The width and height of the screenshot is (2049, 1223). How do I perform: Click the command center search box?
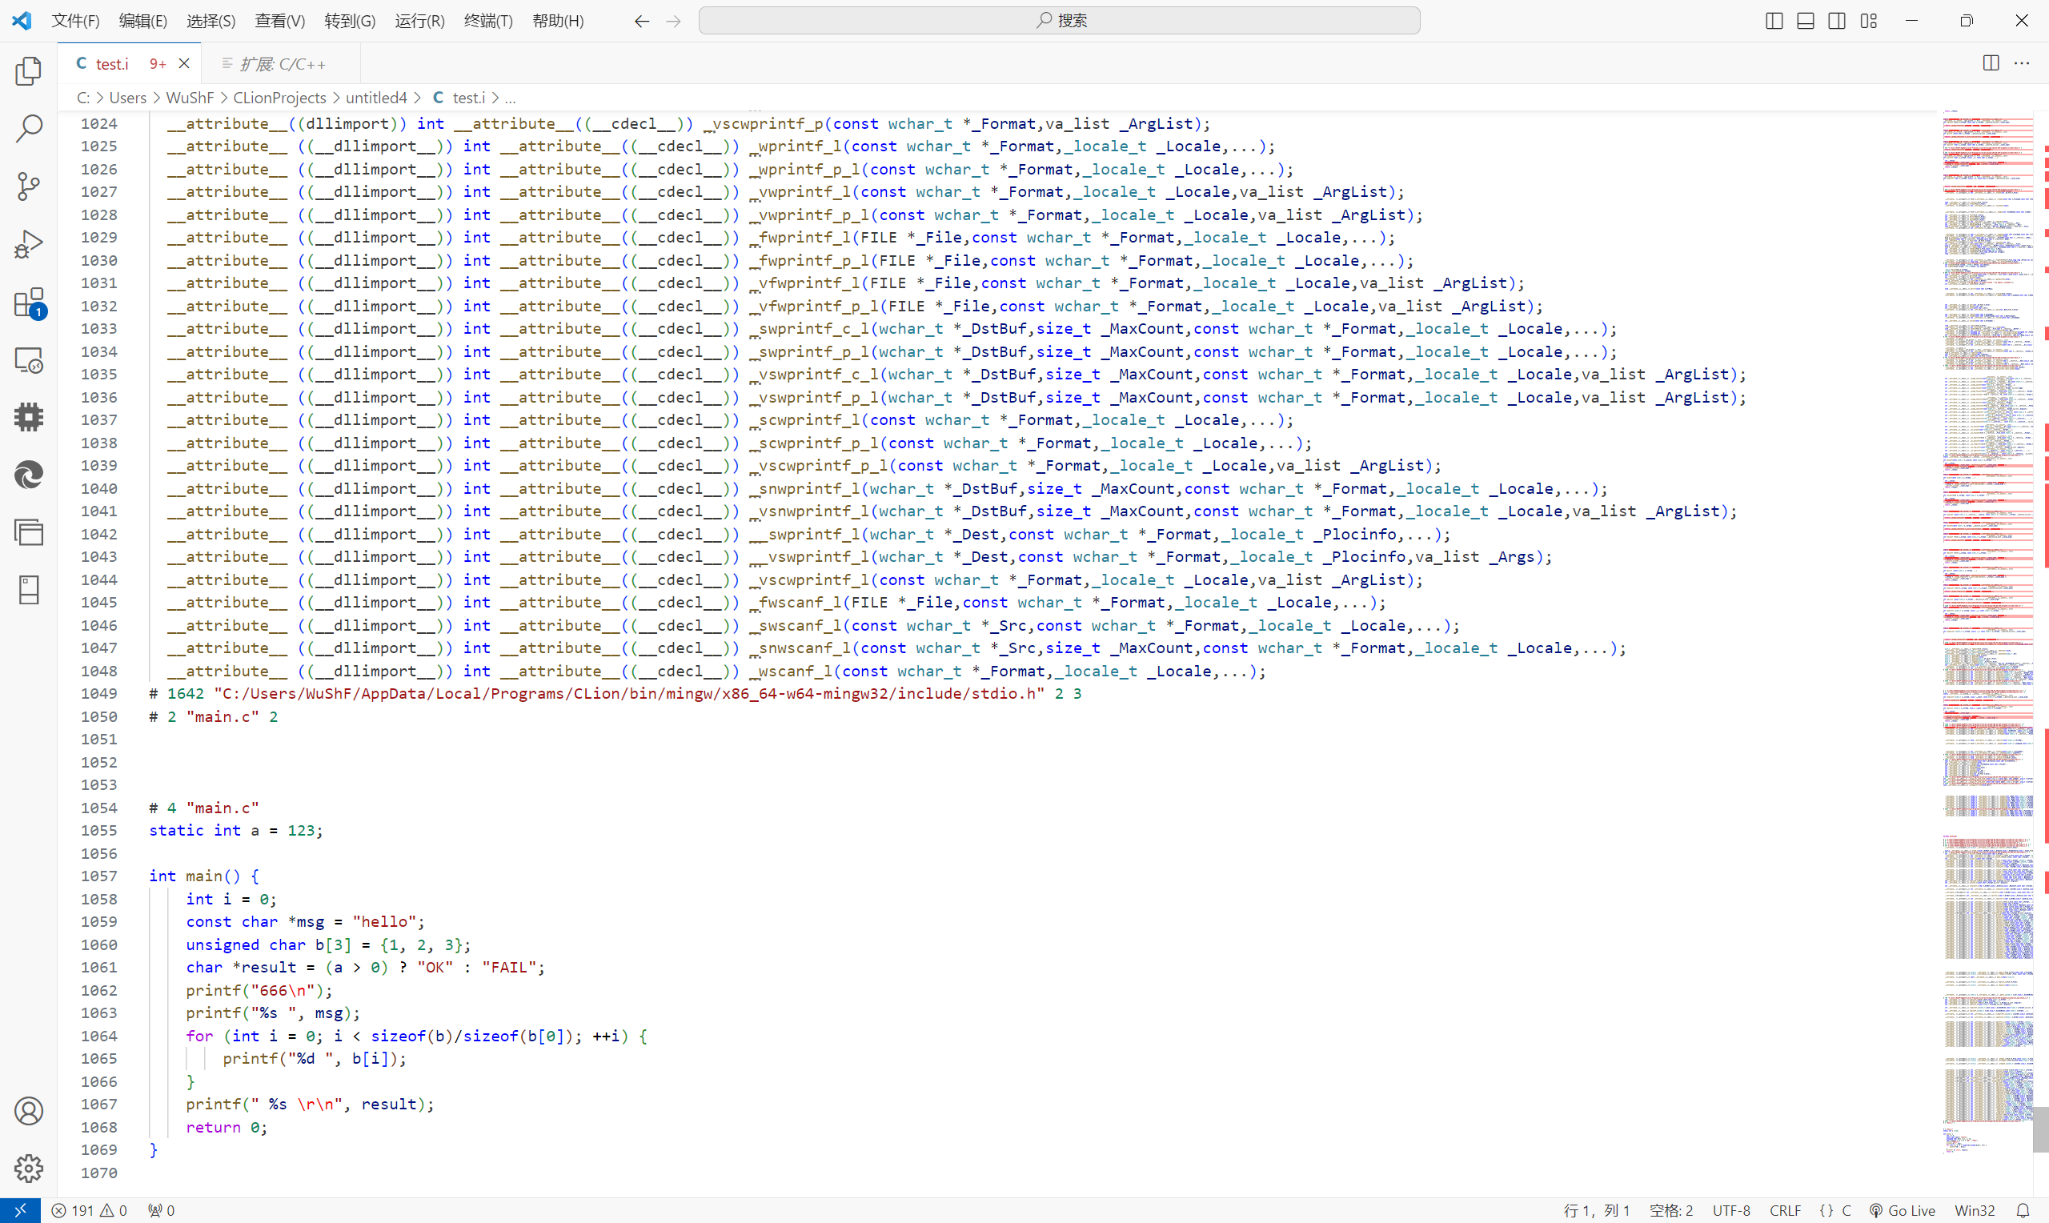pyautogui.click(x=1060, y=21)
